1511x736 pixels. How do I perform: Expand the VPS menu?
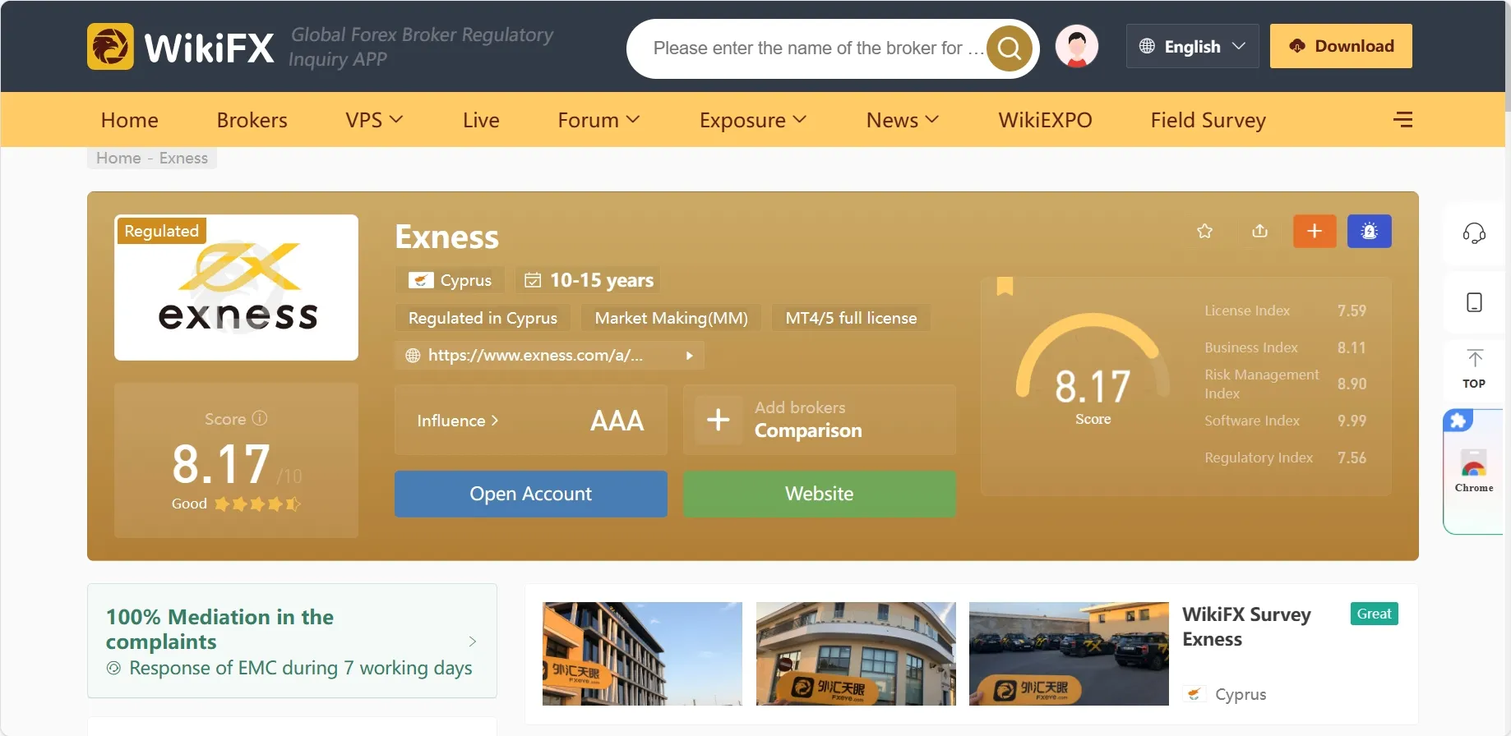point(375,120)
